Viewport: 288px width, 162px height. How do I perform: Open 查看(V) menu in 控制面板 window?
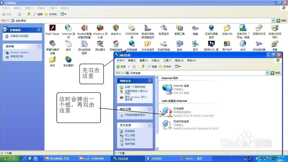coord(29,8)
